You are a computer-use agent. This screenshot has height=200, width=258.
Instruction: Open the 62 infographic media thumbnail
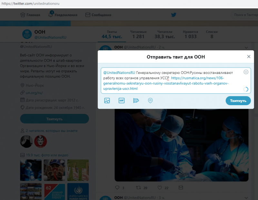[x=54, y=191]
